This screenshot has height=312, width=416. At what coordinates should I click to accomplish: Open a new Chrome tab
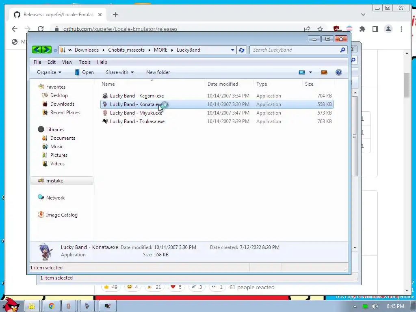(x=115, y=15)
